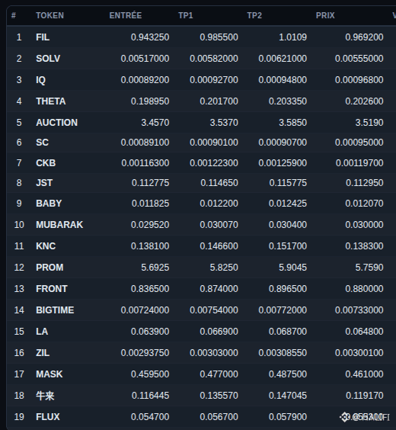The image size is (396, 430).
Task: Click the 牛来 token name
Action: (x=45, y=396)
